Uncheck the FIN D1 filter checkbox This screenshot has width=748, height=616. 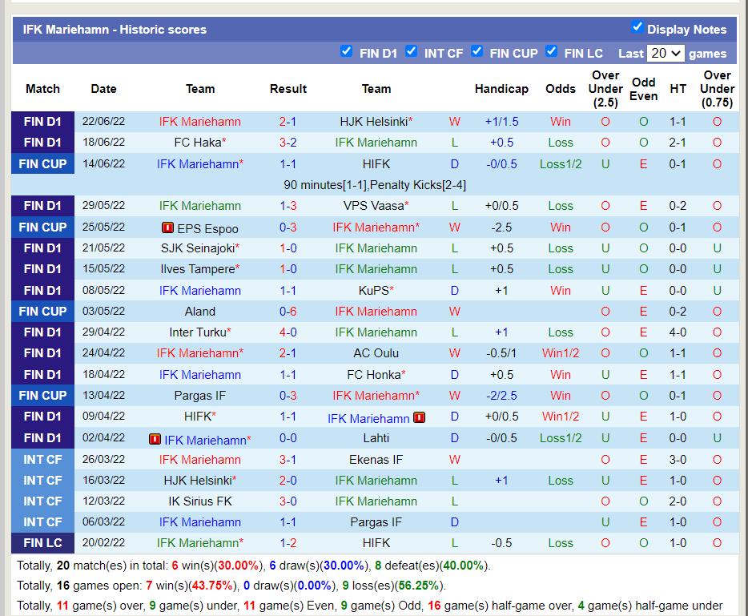tap(347, 51)
